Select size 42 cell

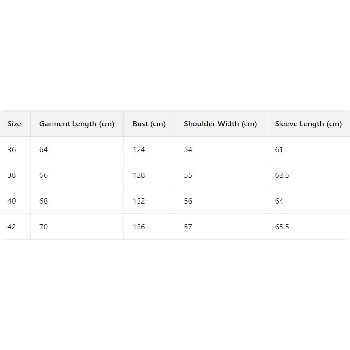coord(12,227)
